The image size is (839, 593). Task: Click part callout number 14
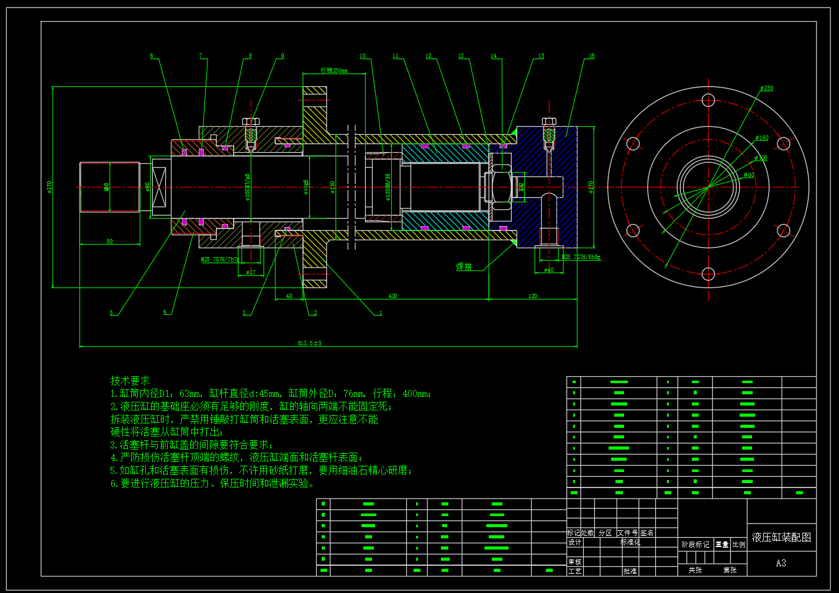pos(494,56)
